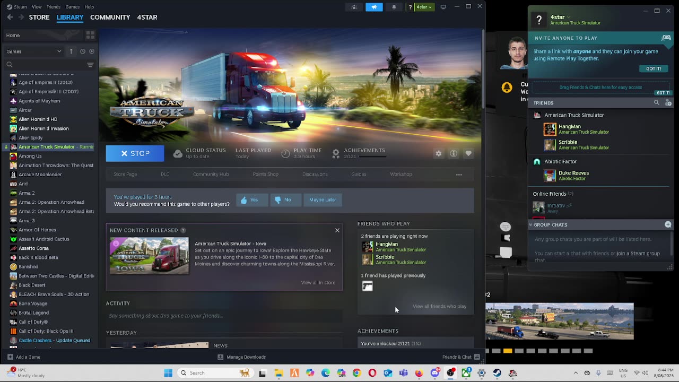
Task: Click View all friends who play
Action: tap(439, 306)
